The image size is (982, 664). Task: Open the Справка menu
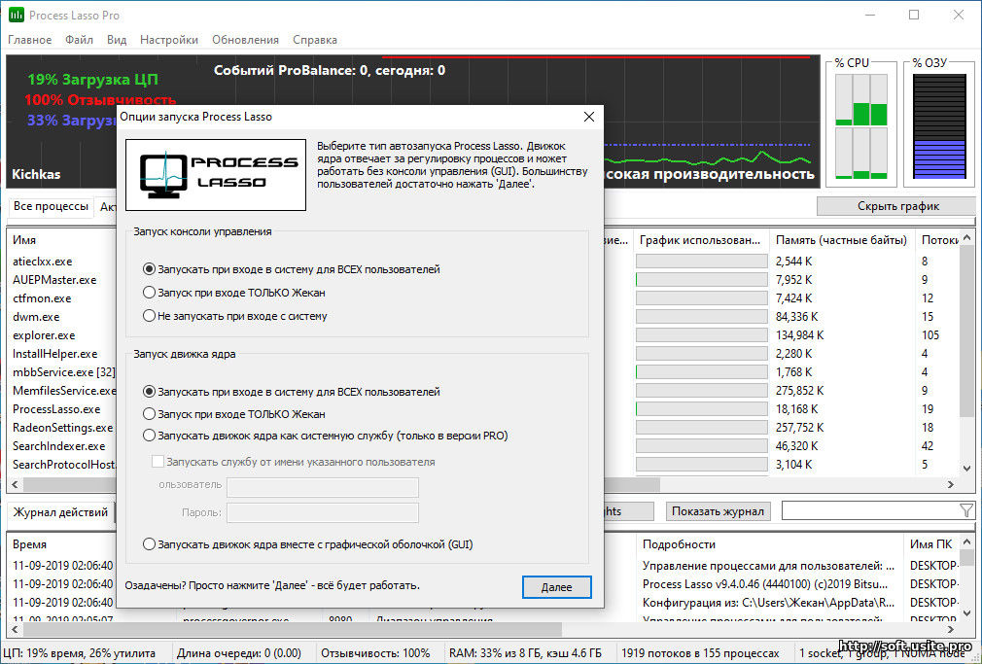315,40
